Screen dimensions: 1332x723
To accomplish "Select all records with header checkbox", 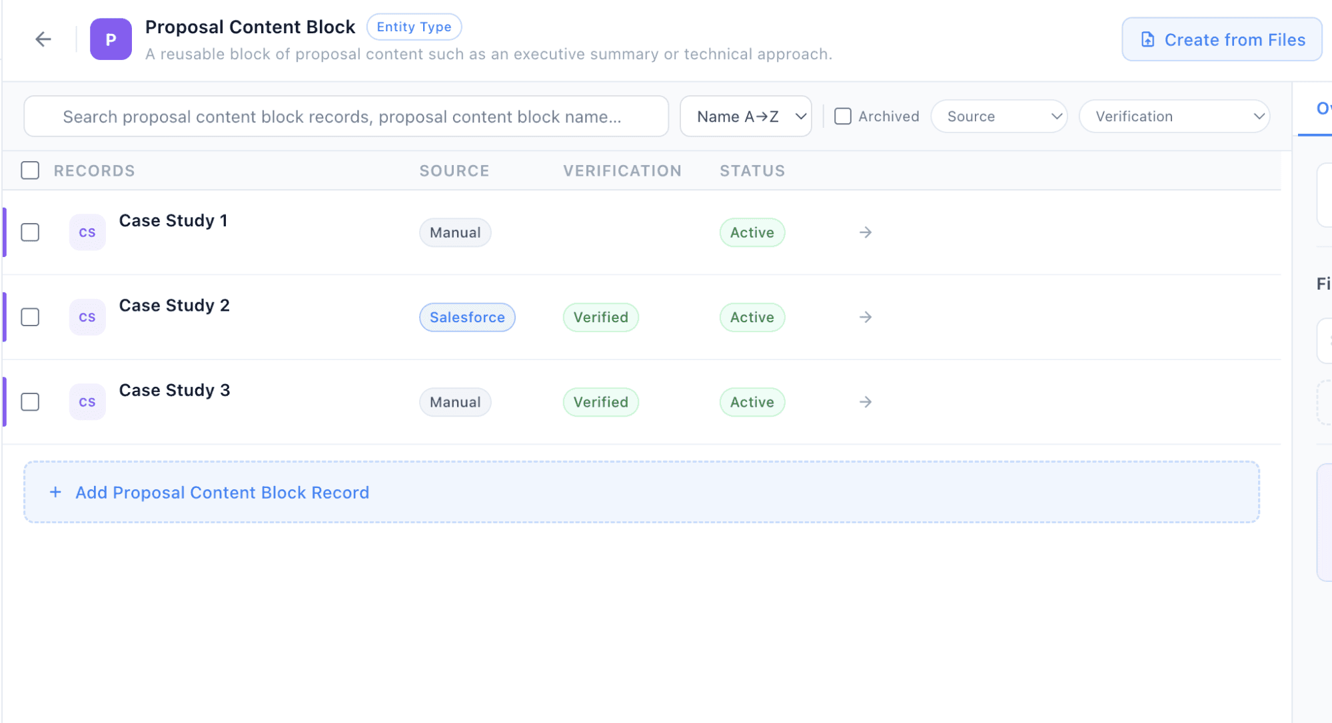I will click(x=30, y=170).
